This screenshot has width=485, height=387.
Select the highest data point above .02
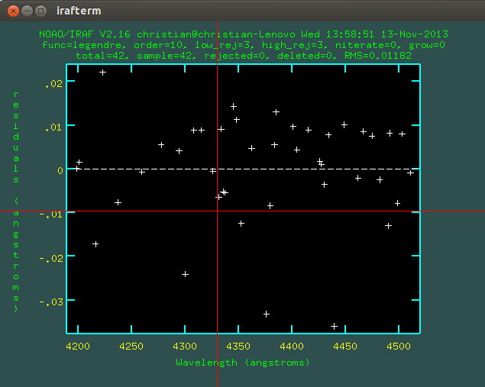pos(102,73)
